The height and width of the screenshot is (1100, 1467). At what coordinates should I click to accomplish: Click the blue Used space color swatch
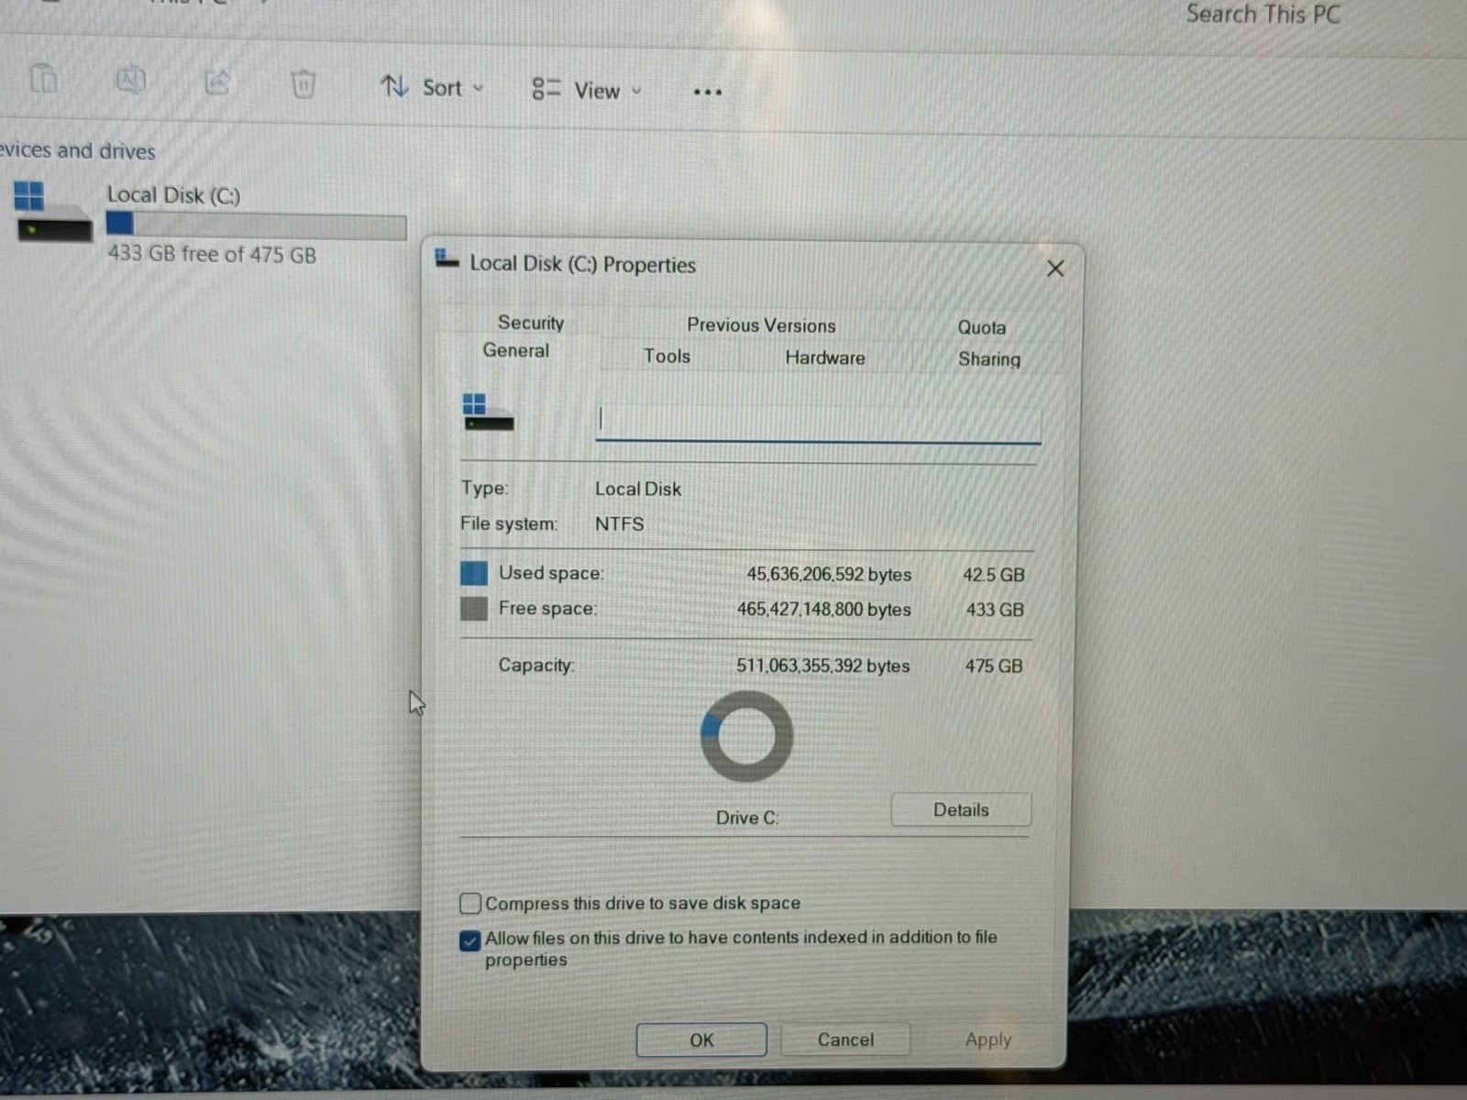[473, 573]
